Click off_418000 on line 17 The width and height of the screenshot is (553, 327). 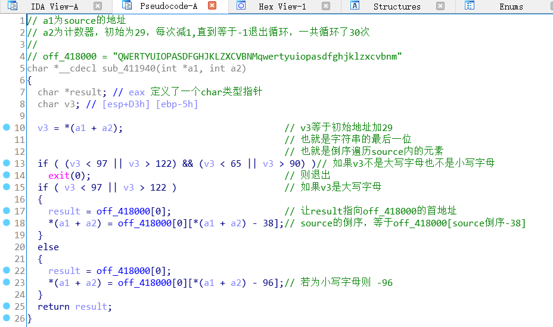pyautogui.click(x=123, y=211)
